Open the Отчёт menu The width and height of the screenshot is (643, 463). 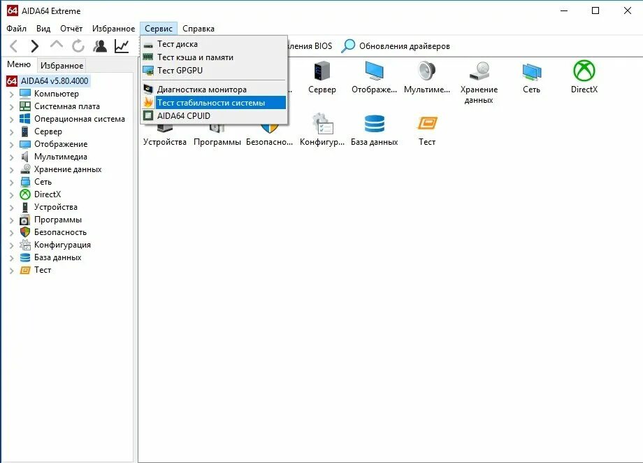pos(71,28)
